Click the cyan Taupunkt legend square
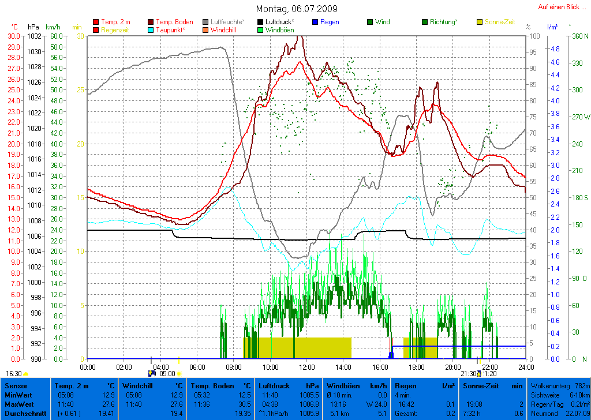Viewport: 591px width, 420px height. 151,29
